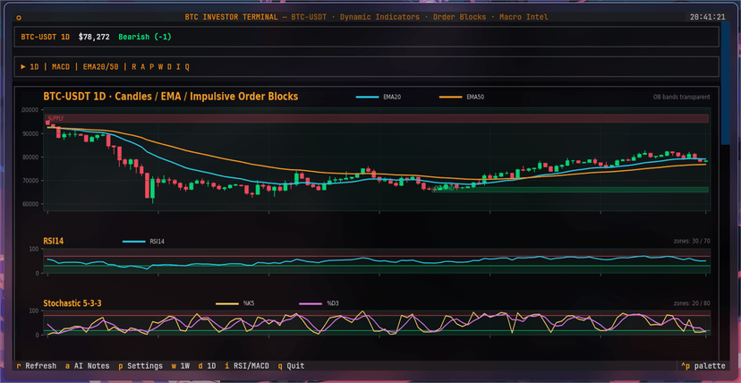Screen dimensions: 741x383
Task: Open the command palette in footer
Action: pos(703,366)
